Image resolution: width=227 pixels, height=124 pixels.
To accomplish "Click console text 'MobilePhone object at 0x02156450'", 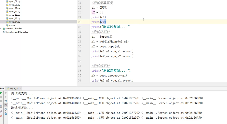I will coord(54,118).
